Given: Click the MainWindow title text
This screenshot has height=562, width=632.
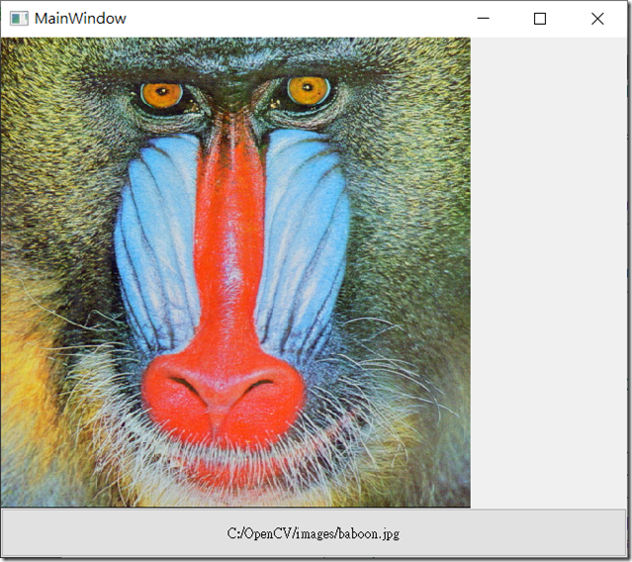Looking at the screenshot, I should pyautogui.click(x=80, y=19).
